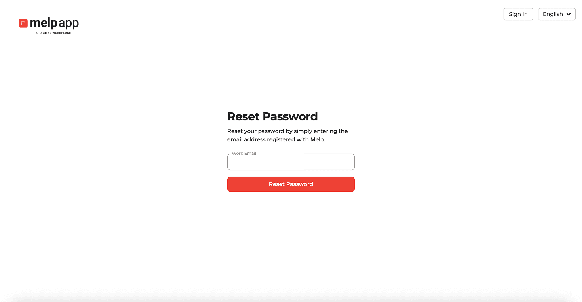
Task: Switch to the Sign In page
Action: (518, 14)
